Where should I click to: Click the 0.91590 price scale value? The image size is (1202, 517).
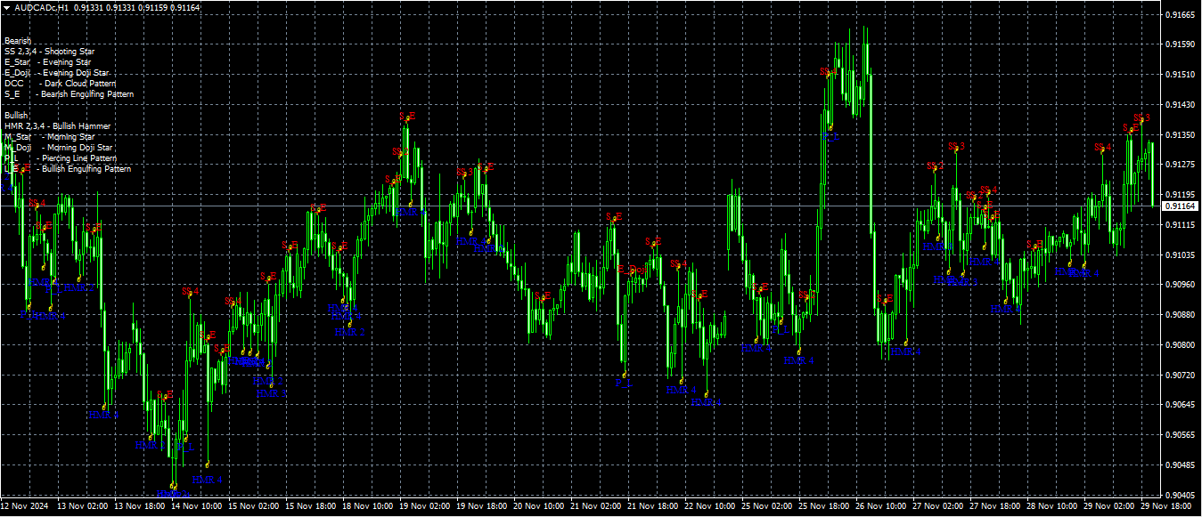point(1180,44)
